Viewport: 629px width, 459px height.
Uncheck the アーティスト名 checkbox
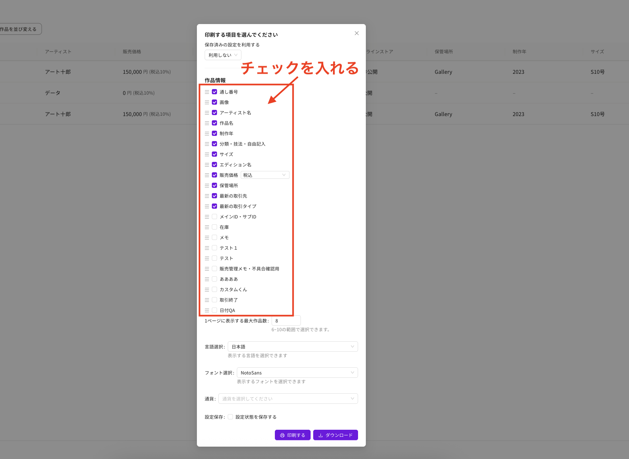click(214, 112)
